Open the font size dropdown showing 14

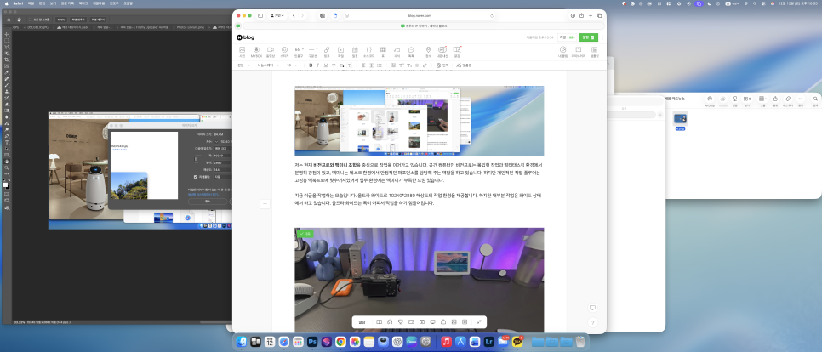point(292,65)
